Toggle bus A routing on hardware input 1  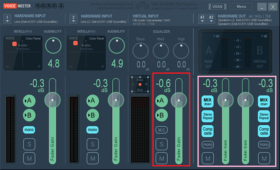click(x=29, y=101)
